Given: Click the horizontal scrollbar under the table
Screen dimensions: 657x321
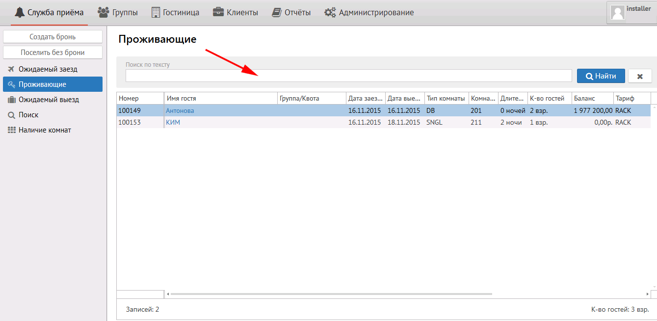Looking at the screenshot, I should [x=331, y=294].
